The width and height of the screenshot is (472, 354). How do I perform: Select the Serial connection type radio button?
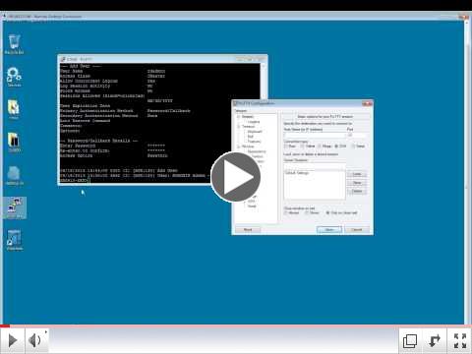point(353,147)
